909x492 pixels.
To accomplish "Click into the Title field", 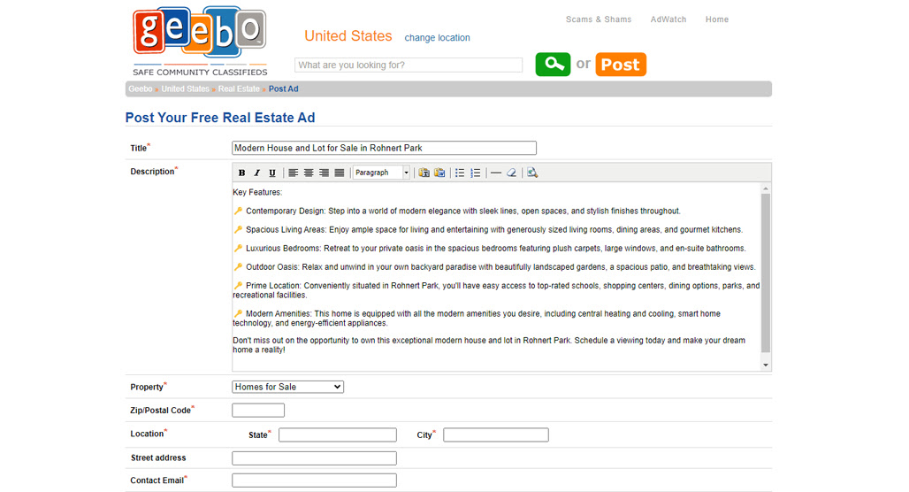I will (x=384, y=148).
